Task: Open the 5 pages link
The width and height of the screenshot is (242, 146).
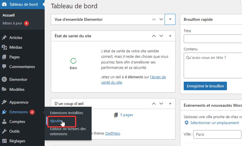Action: [x=127, y=115]
